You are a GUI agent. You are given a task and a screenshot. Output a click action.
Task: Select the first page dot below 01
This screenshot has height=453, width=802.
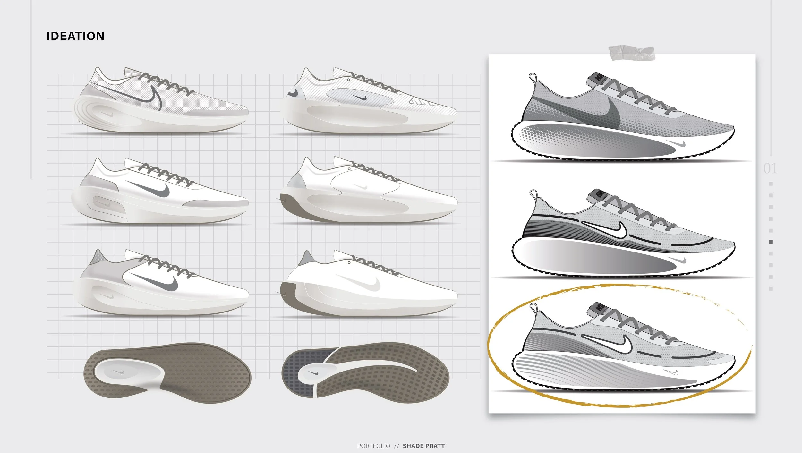[771, 184]
